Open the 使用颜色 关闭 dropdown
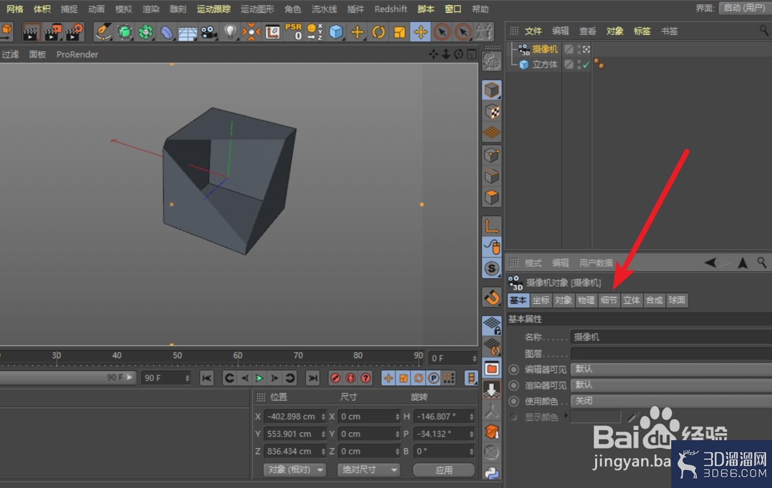Screen dimensions: 772x488 click(x=671, y=401)
